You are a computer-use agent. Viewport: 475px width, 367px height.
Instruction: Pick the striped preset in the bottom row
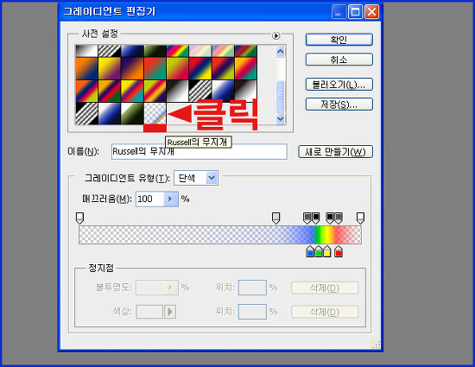pos(86,113)
